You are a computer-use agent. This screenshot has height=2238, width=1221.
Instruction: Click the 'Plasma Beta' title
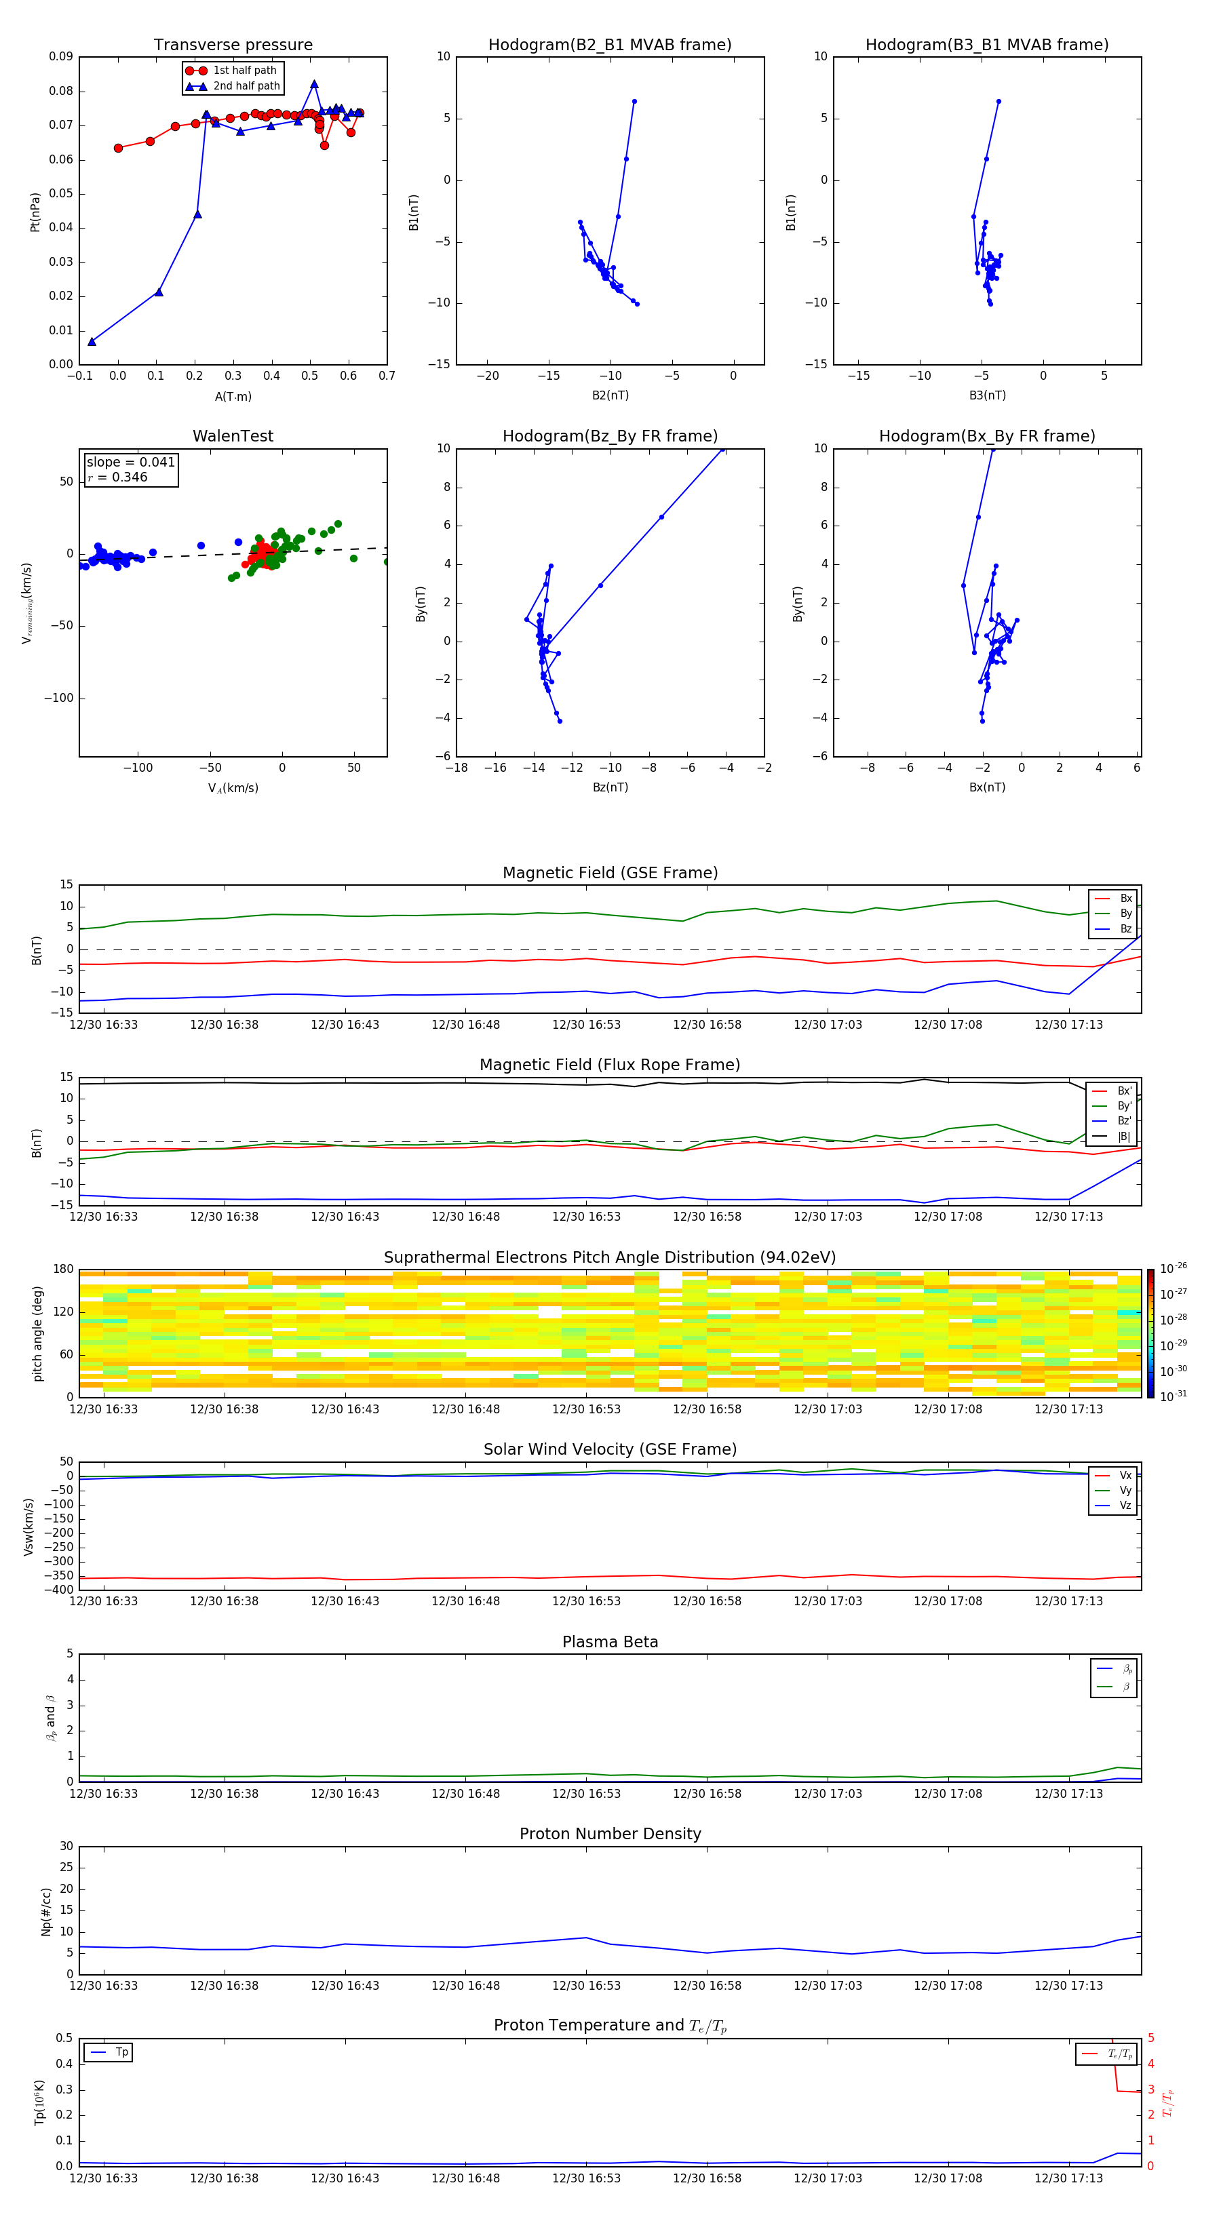[x=610, y=1642]
